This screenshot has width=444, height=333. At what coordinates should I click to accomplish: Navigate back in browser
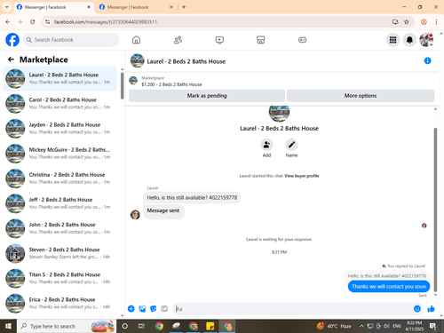8,21
